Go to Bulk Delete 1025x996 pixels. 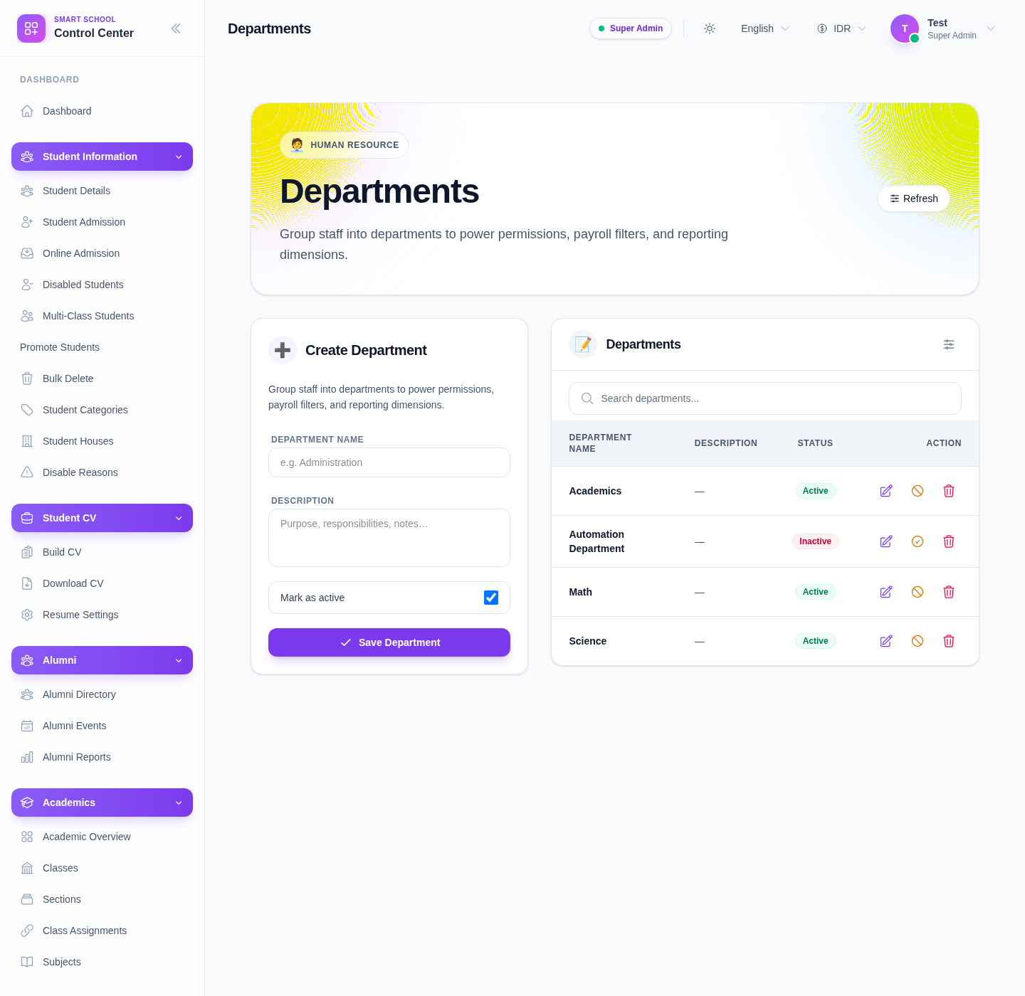coord(102,378)
